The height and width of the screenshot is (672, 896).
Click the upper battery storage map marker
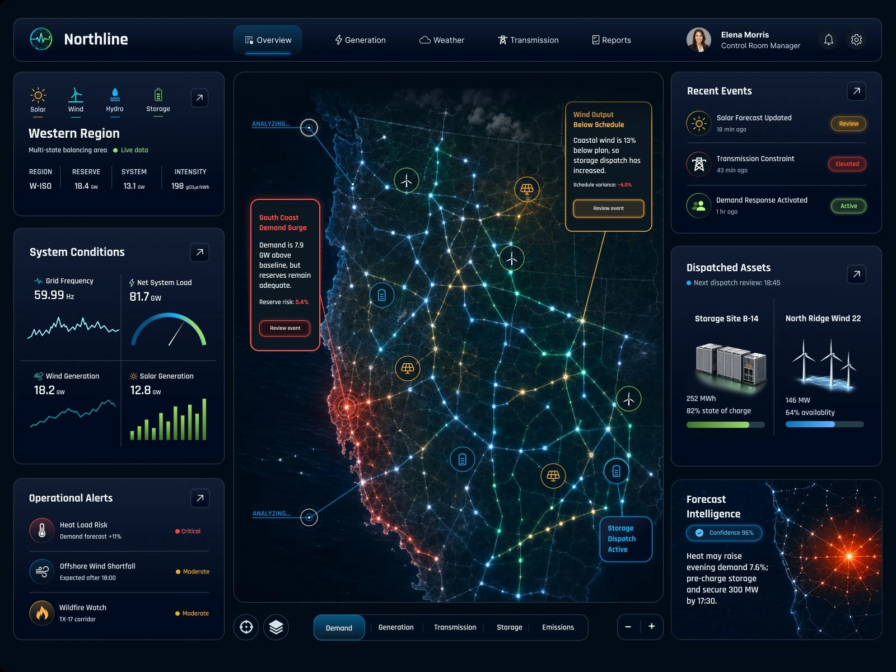[382, 295]
